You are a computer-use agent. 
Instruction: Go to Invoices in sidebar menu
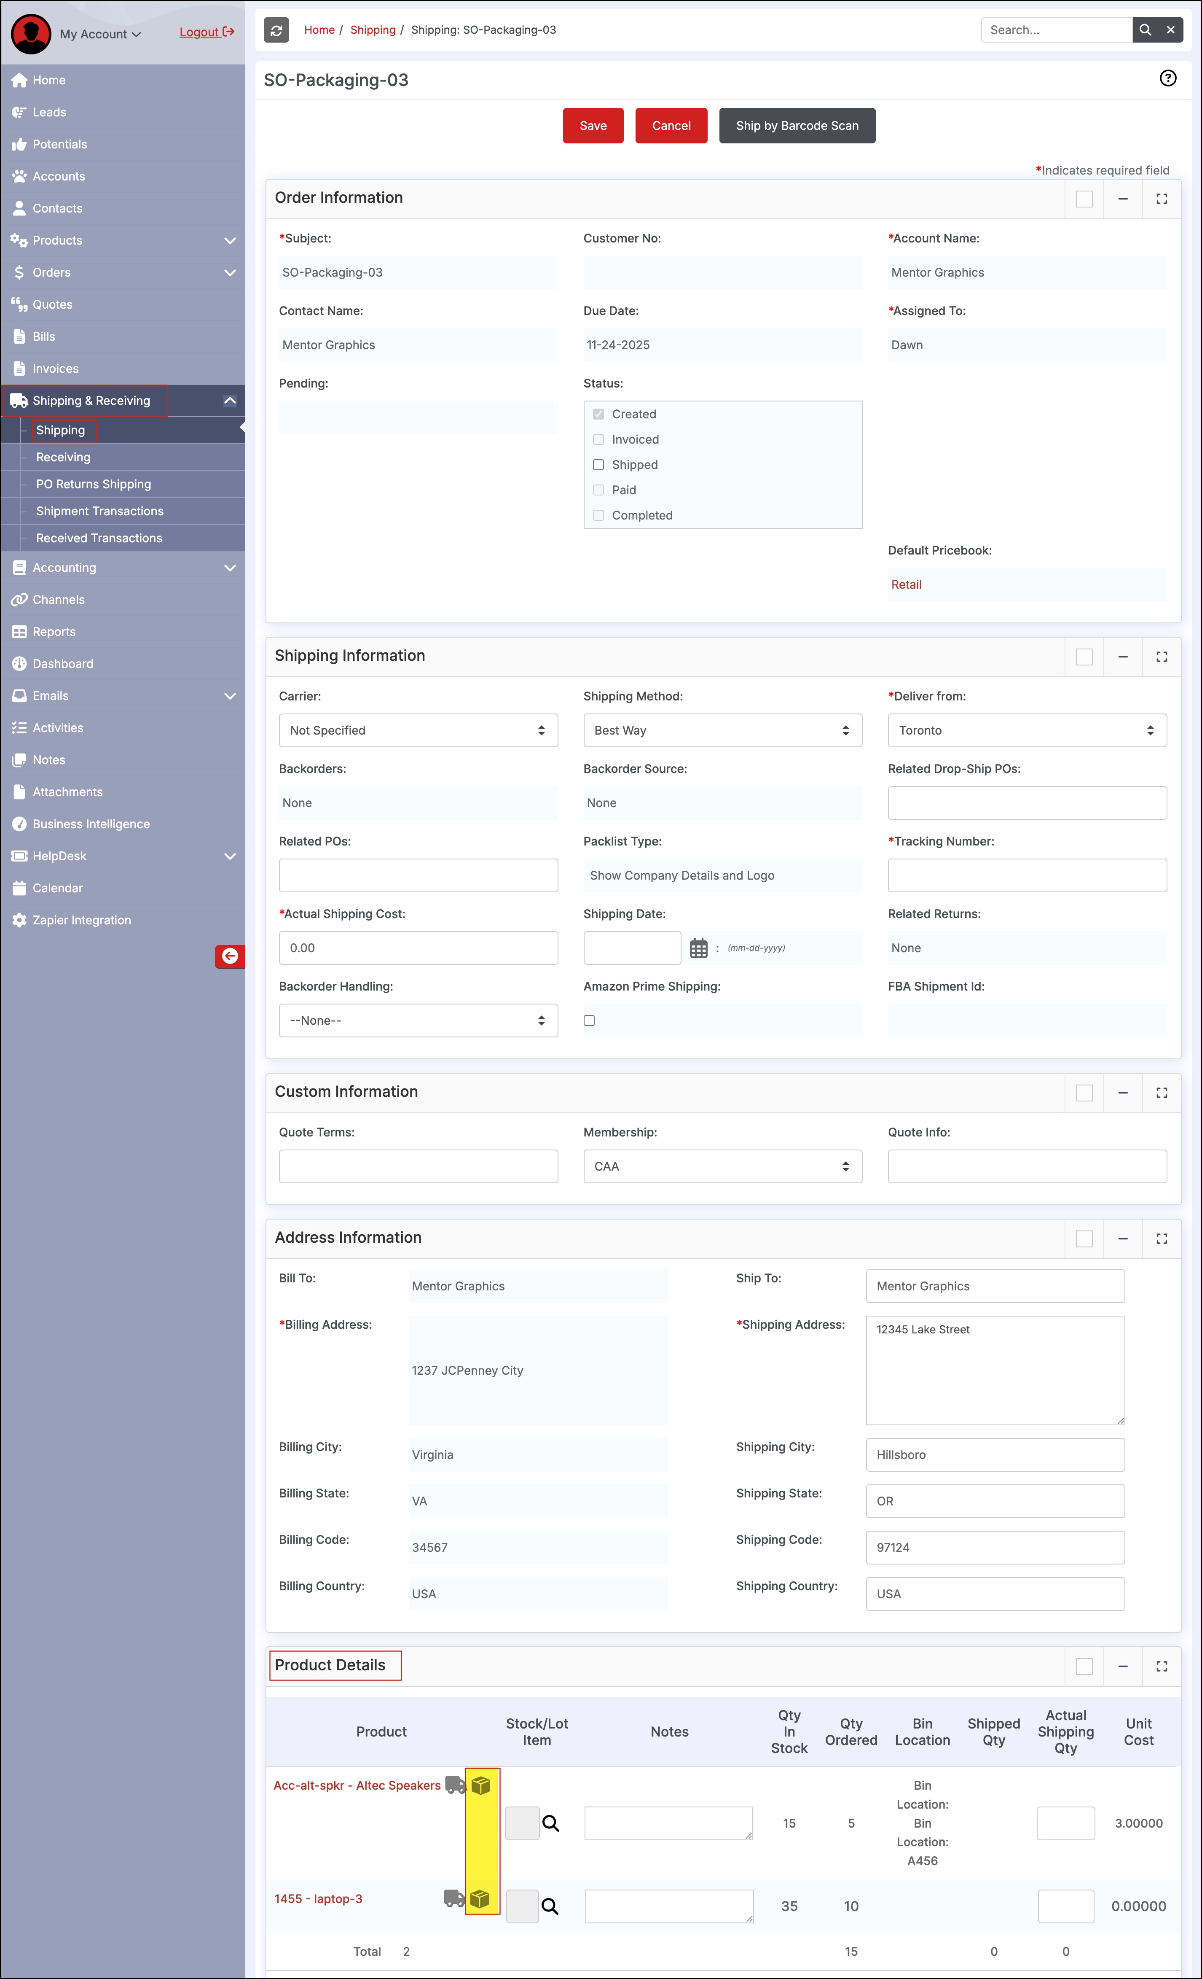click(55, 369)
